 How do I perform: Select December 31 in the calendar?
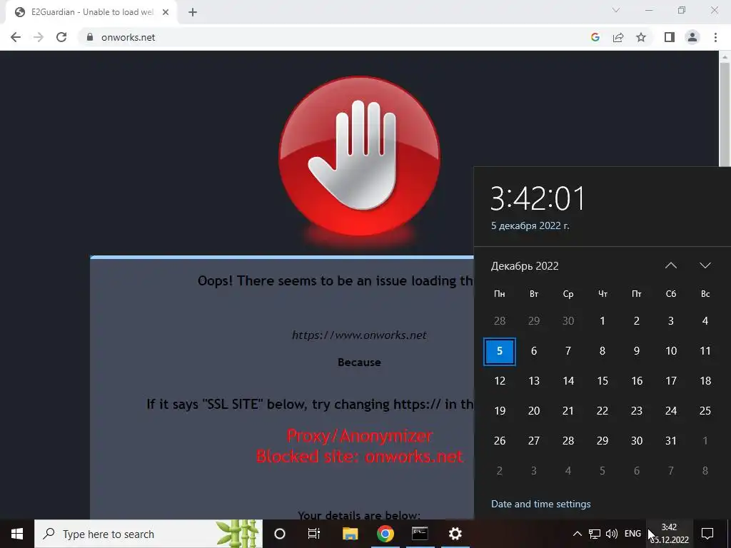coord(671,440)
